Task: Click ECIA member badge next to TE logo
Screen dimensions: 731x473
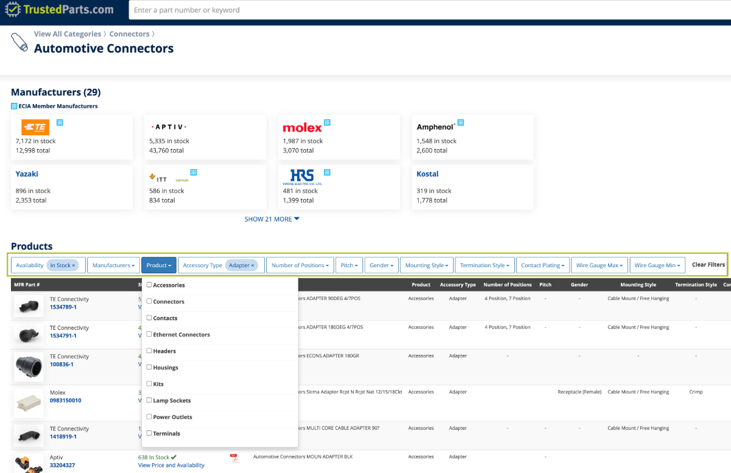Action: pyautogui.click(x=60, y=122)
